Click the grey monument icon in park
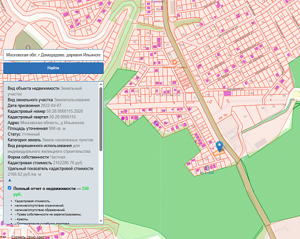 pyautogui.click(x=28, y=47)
